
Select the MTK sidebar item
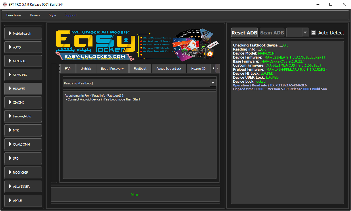tap(23, 130)
